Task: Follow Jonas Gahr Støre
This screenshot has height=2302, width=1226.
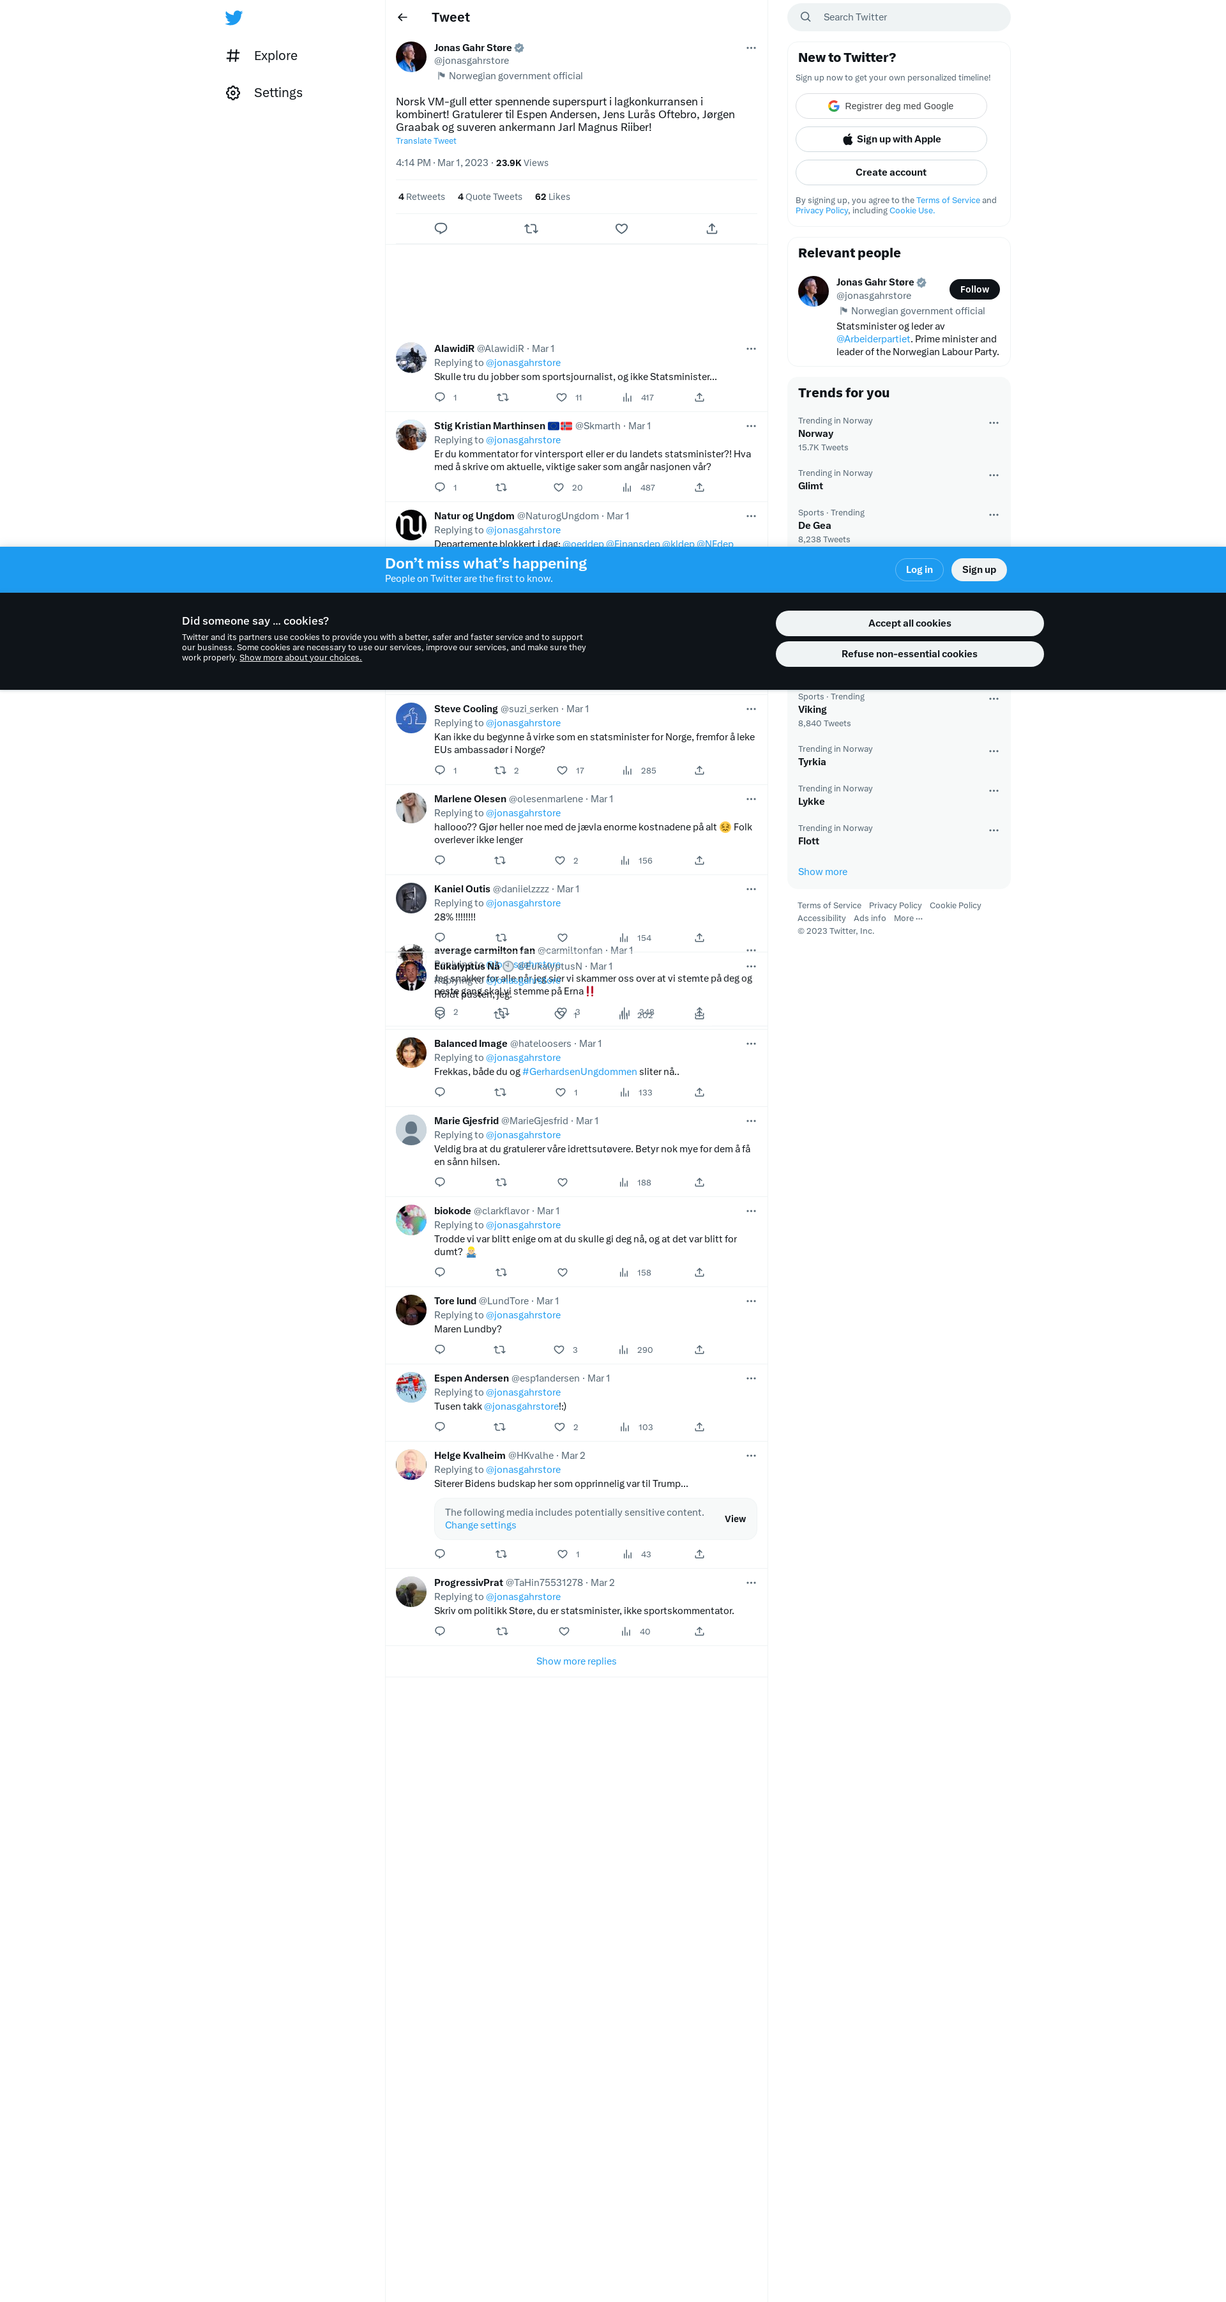Action: pos(974,289)
